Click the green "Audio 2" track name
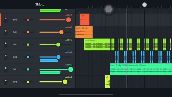This screenshot has width=172, height=97. 69,40
